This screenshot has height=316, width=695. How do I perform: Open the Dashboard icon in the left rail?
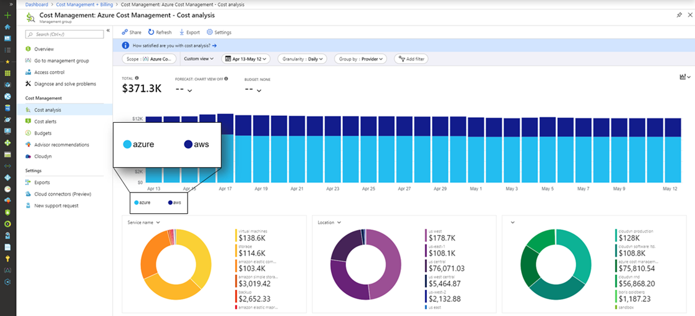7,39
